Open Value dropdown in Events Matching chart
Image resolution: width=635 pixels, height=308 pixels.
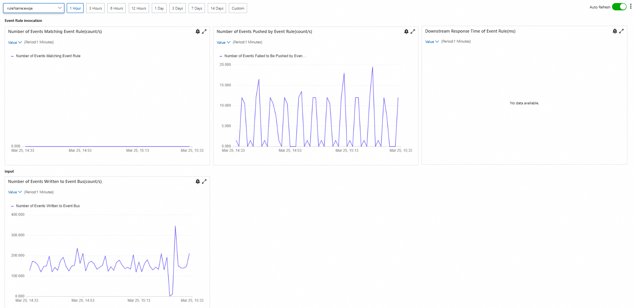tap(15, 42)
